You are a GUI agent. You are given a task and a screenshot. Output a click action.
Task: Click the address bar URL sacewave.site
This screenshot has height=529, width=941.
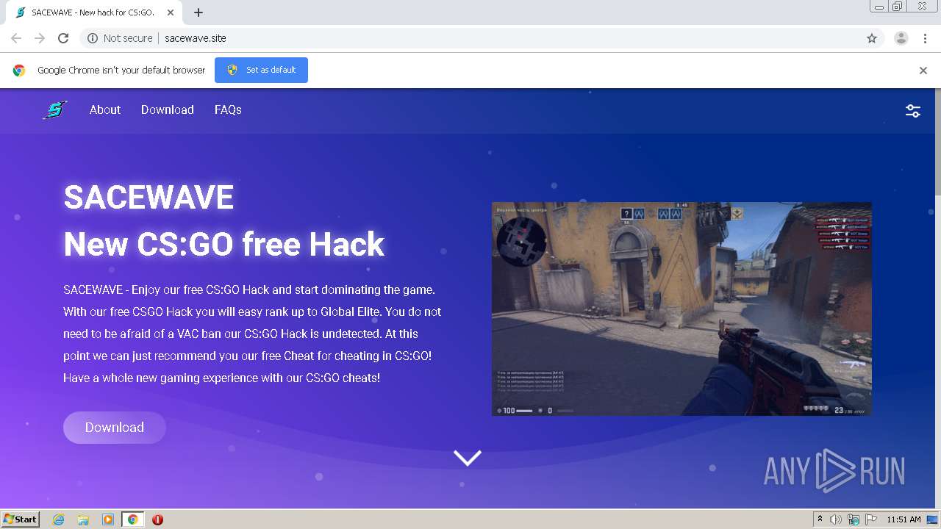pos(195,38)
